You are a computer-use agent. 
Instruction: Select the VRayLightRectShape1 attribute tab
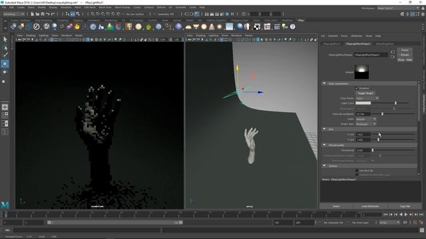[358, 44]
